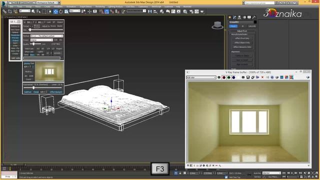Click the teapot Render Production icon

(x=202, y=11)
